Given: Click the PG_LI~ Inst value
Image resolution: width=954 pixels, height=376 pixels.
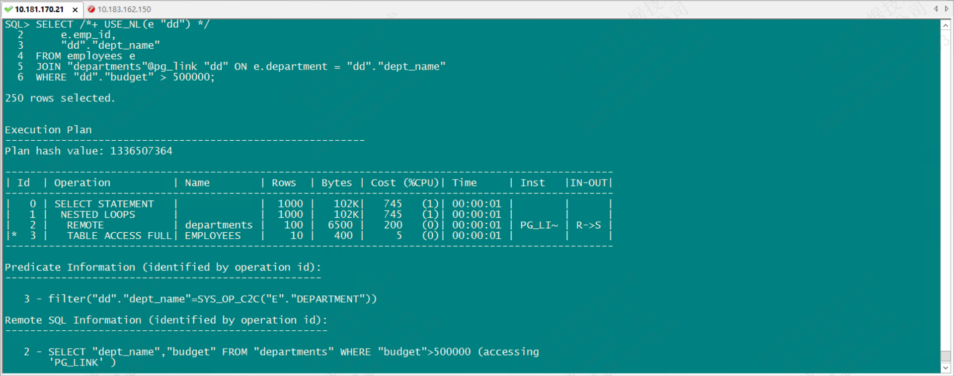Looking at the screenshot, I should (x=539, y=225).
